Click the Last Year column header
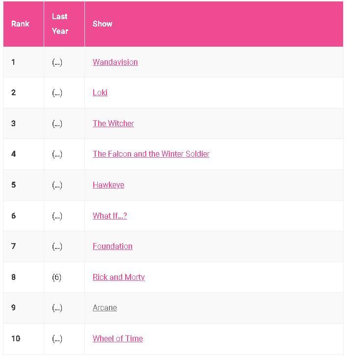348x356 pixels. coord(60,24)
